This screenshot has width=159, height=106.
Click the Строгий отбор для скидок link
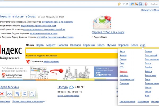[x=108, y=32]
